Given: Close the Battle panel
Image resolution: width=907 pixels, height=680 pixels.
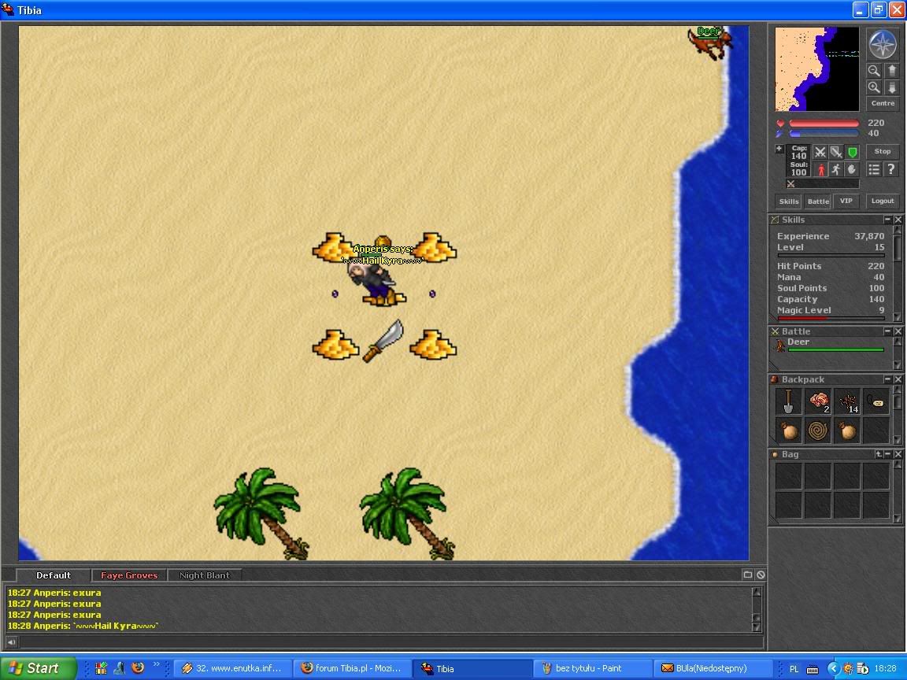Looking at the screenshot, I should (x=898, y=331).
